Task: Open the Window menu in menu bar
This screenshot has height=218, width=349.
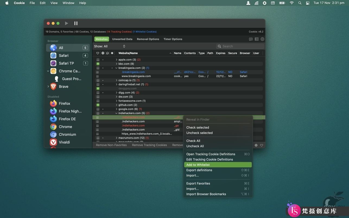Action: [x=68, y=3]
